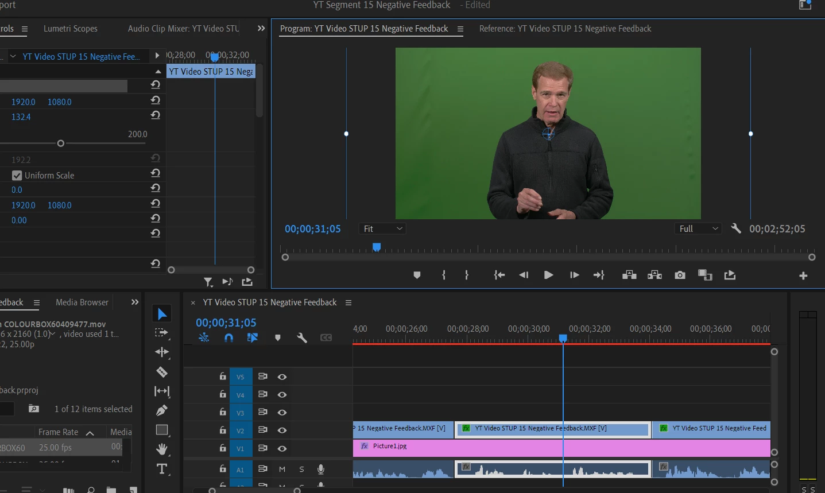Image resolution: width=825 pixels, height=493 pixels.
Task: Toggle the Uniform Scale checkbox
Action: tap(17, 176)
